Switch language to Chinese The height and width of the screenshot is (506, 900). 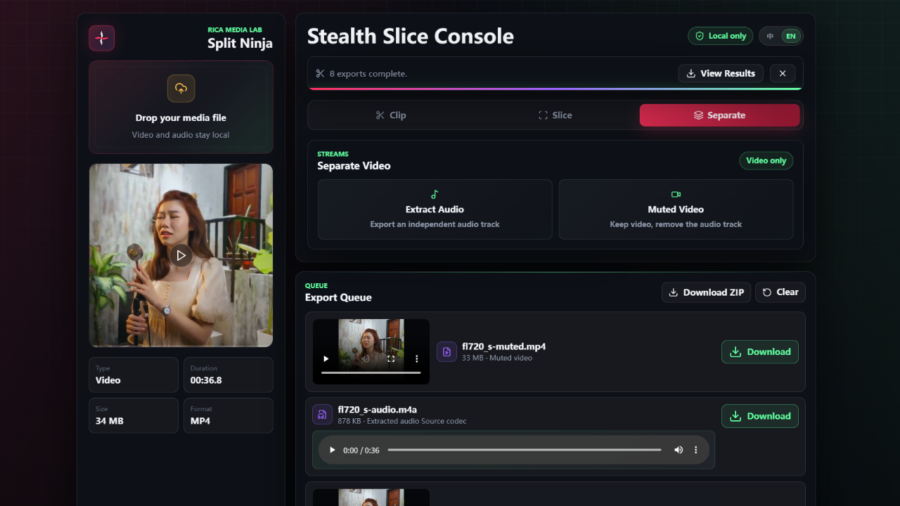click(771, 36)
